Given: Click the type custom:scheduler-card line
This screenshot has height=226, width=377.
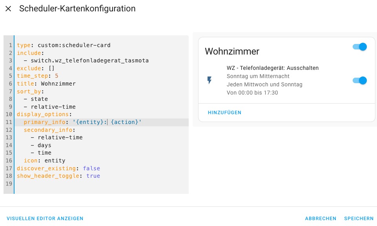Looking at the screenshot, I should tap(64, 45).
